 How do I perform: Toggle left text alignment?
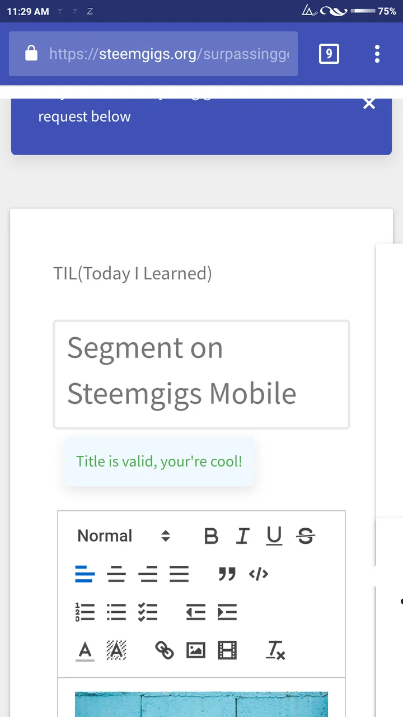tap(85, 574)
